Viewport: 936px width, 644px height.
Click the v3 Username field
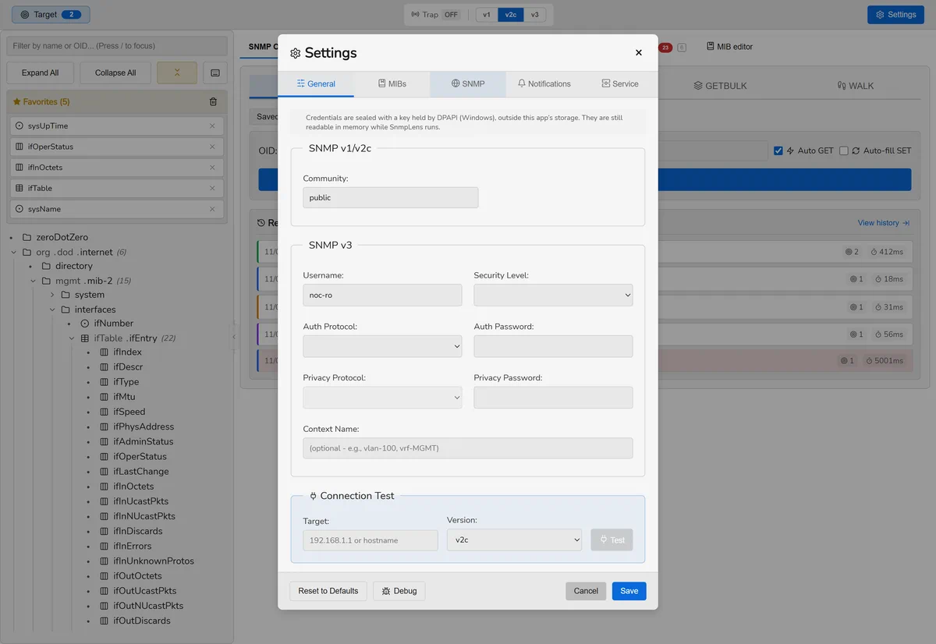click(382, 295)
